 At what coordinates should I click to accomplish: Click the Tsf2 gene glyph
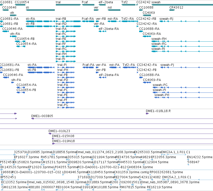[128, 5]
